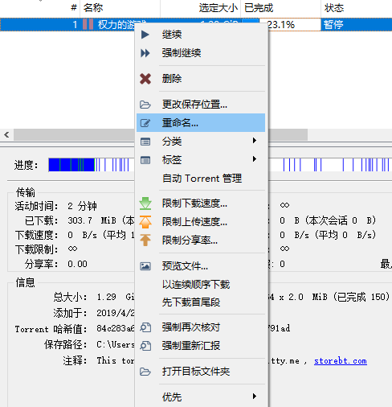Click the magnifier icon for 强制再次核对
Viewport: 392px width, 407px height.
145,327
